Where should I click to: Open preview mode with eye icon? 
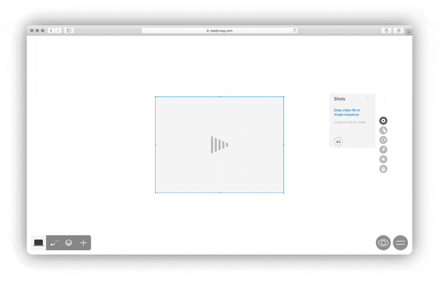pos(383,243)
